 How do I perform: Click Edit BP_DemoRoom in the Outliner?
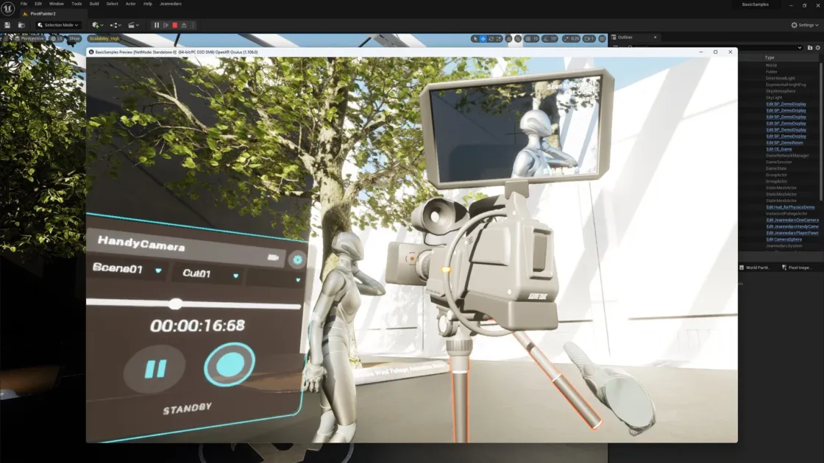784,142
